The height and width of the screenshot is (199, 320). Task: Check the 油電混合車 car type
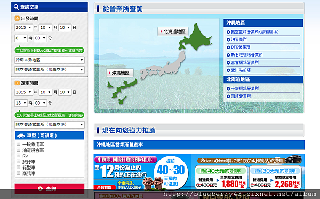pyautogui.click(x=18, y=149)
